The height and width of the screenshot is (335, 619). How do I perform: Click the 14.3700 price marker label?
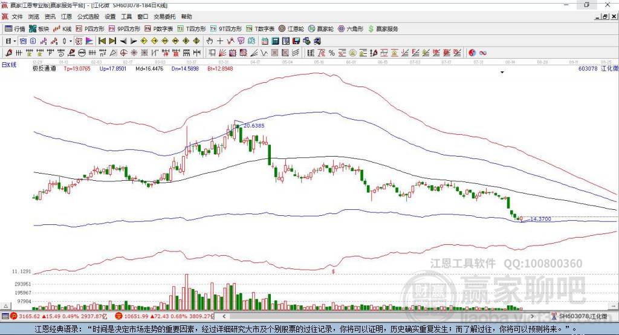pos(540,219)
